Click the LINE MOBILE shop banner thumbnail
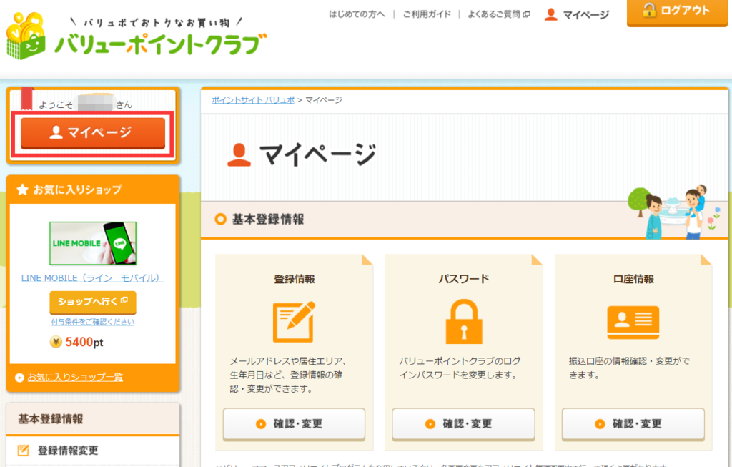This screenshot has width=732, height=467. coord(93,243)
